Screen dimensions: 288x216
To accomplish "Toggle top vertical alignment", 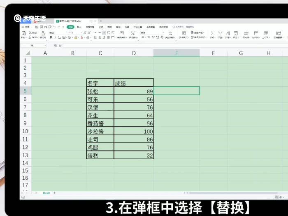I will click(x=95, y=33).
